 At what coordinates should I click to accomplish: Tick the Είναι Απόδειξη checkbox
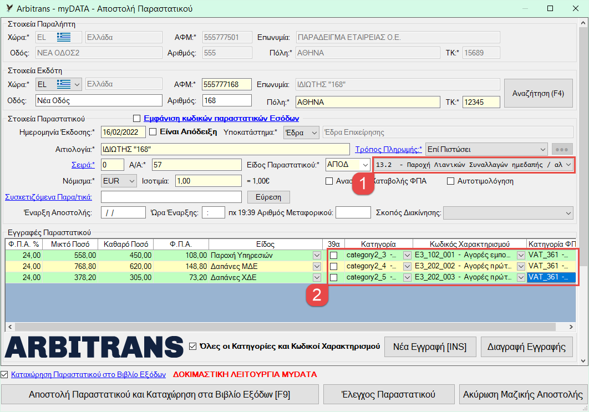coord(153,132)
